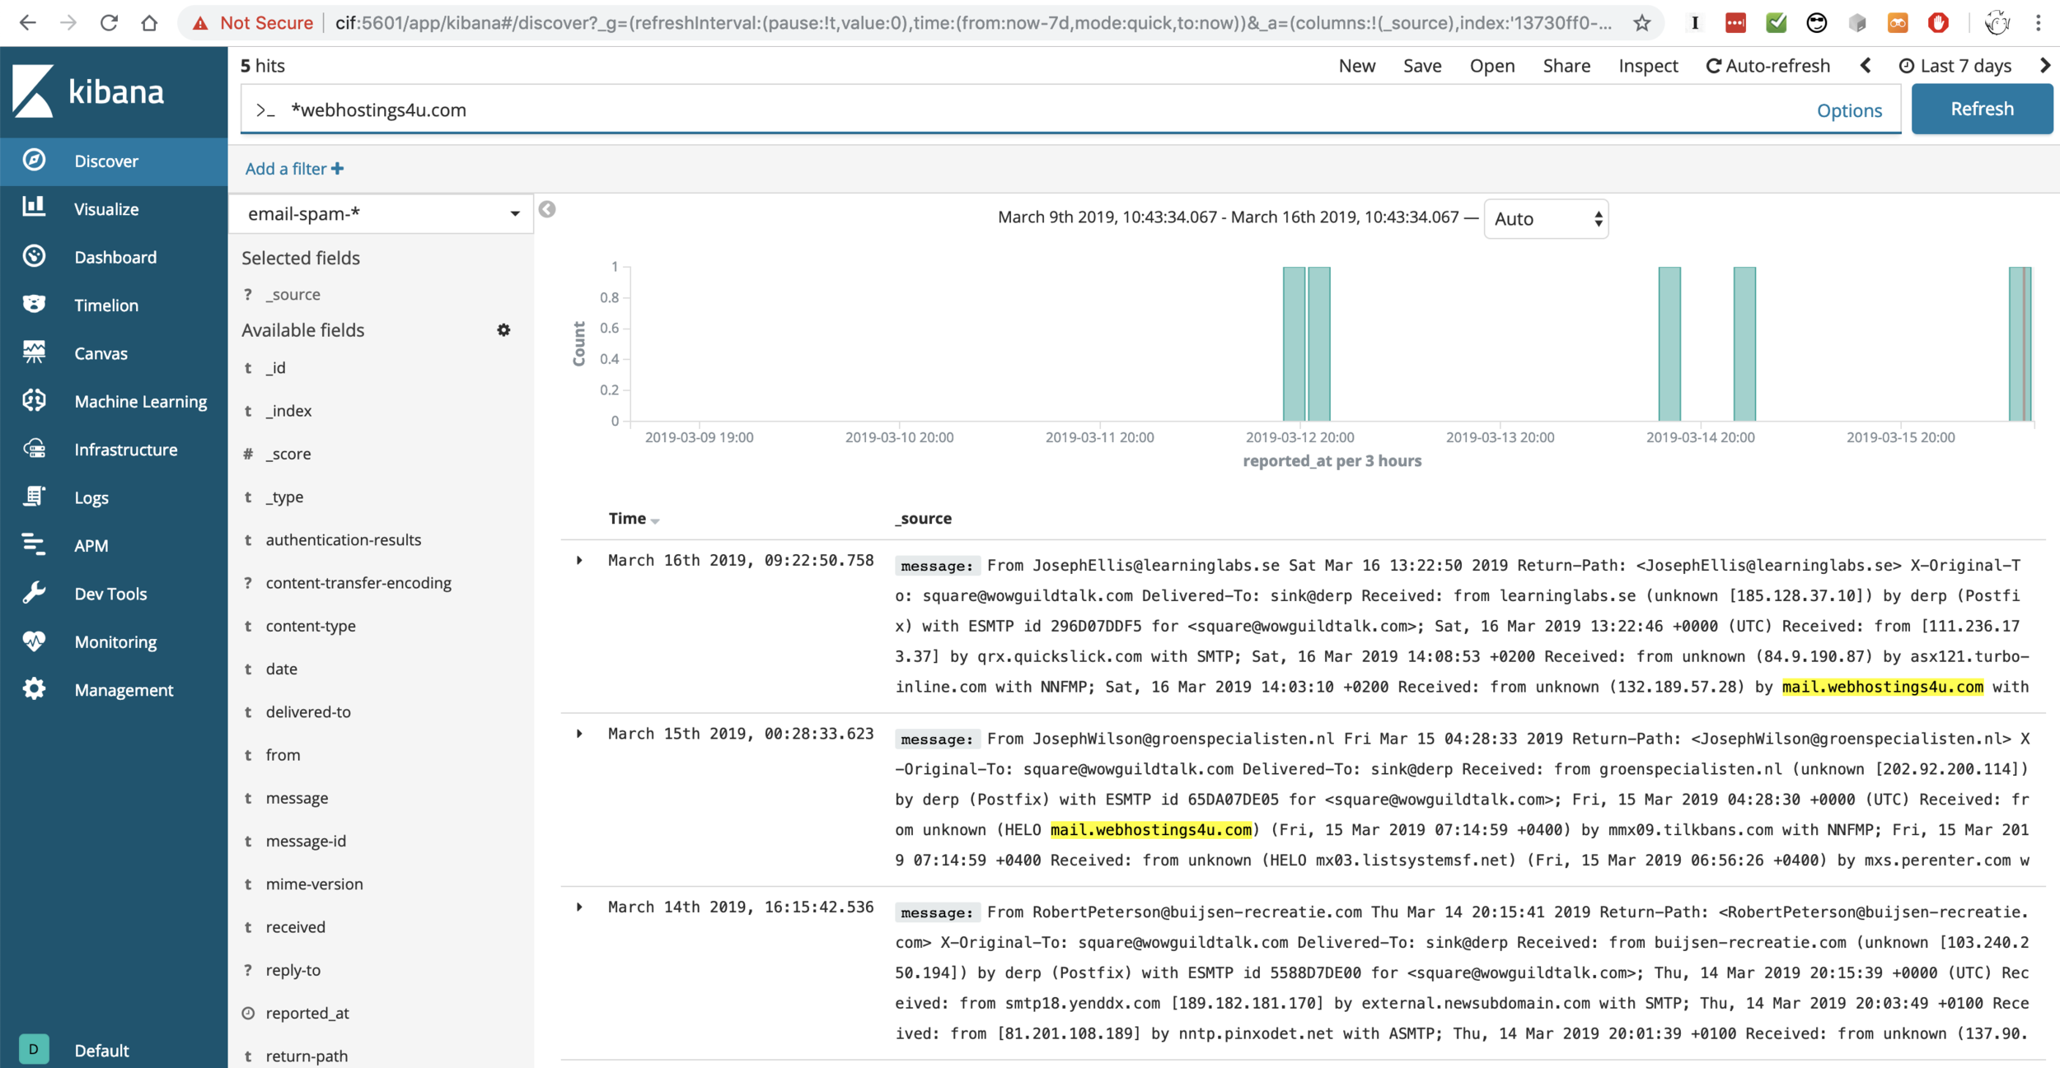Open Monitoring heart icon
Screen dimensions: 2060x1068
click(x=34, y=641)
